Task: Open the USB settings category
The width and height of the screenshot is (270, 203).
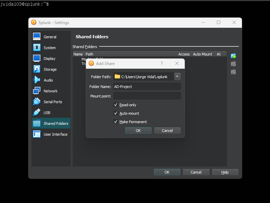Action: pyautogui.click(x=51, y=113)
